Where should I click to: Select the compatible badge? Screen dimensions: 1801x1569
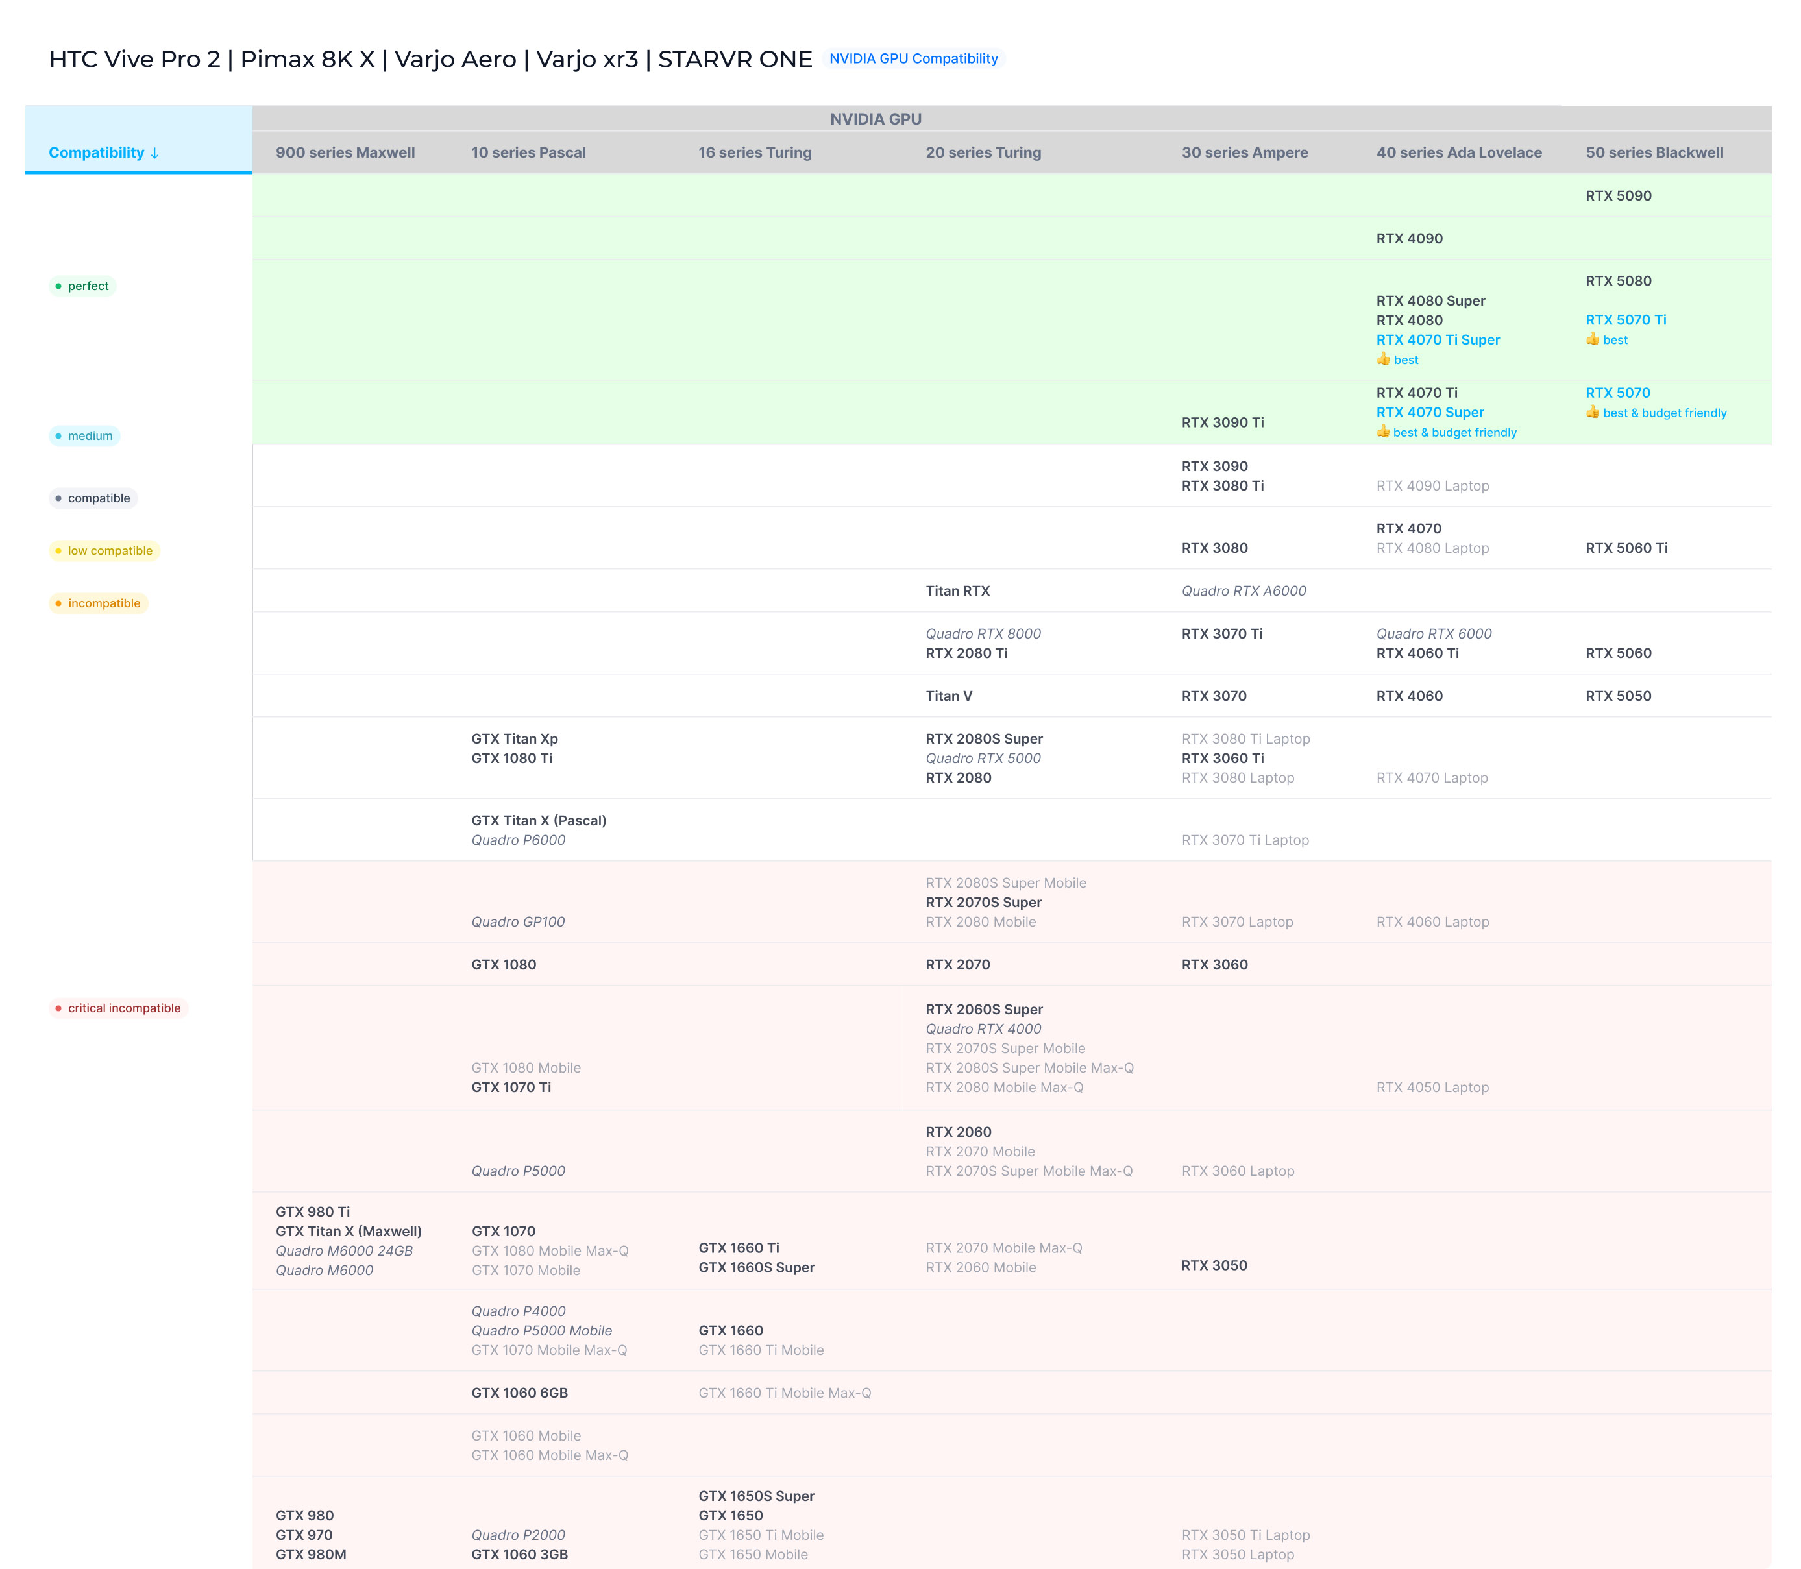(x=93, y=498)
